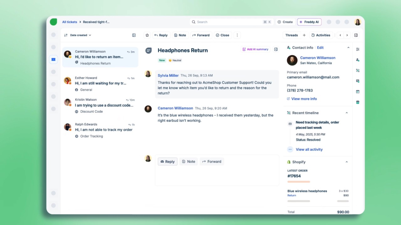
Task: Open filter settings icon in right rail
Action: (x=358, y=49)
